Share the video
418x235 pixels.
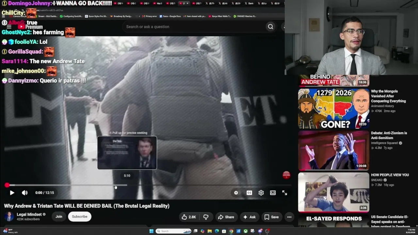226,217
